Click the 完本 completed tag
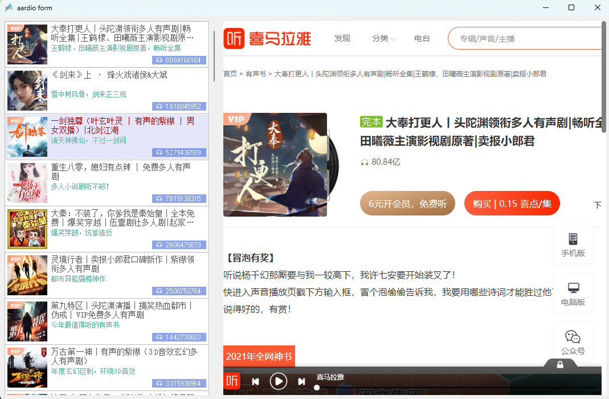 tap(371, 122)
